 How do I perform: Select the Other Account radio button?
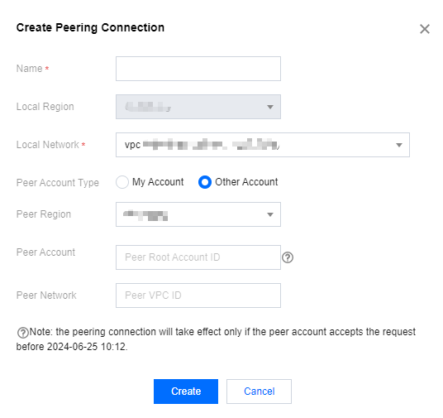coord(205,182)
